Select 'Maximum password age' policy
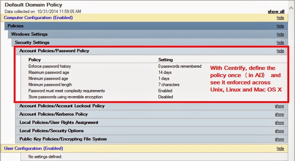 point(49,72)
